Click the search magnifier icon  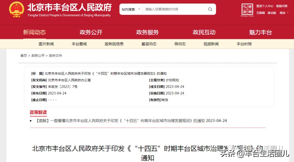(x=210, y=9)
